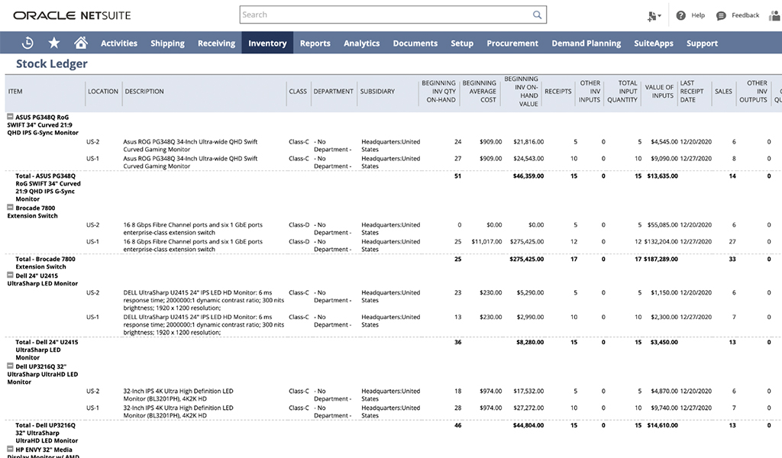The image size is (782, 458).
Task: Collapse the Brocade 7800 Extension Switch group
Action: click(x=10, y=208)
